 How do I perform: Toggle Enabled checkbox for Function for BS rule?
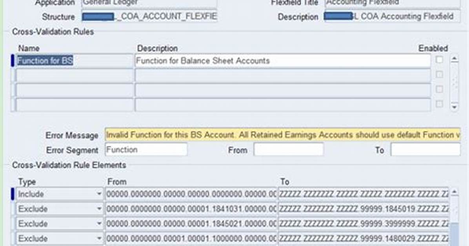(439, 60)
